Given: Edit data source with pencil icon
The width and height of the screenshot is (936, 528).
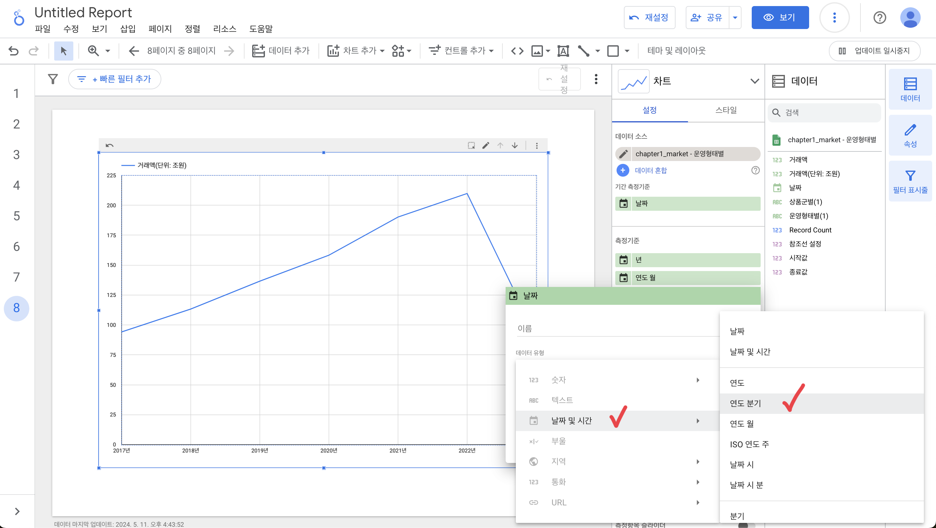Looking at the screenshot, I should click(623, 154).
